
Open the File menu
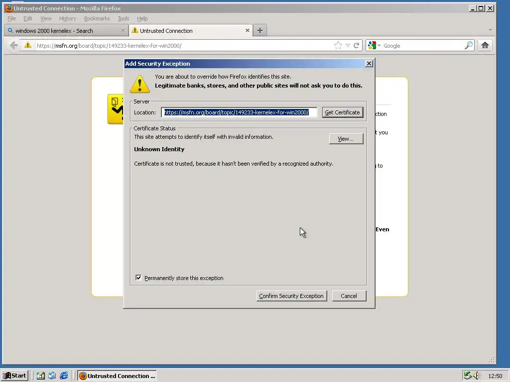pyautogui.click(x=11, y=18)
